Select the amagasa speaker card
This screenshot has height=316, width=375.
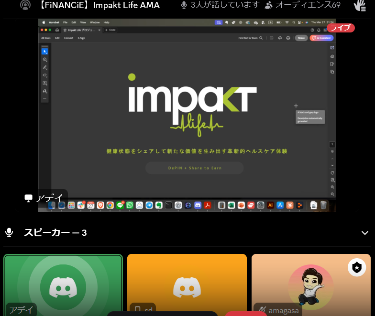point(311,285)
